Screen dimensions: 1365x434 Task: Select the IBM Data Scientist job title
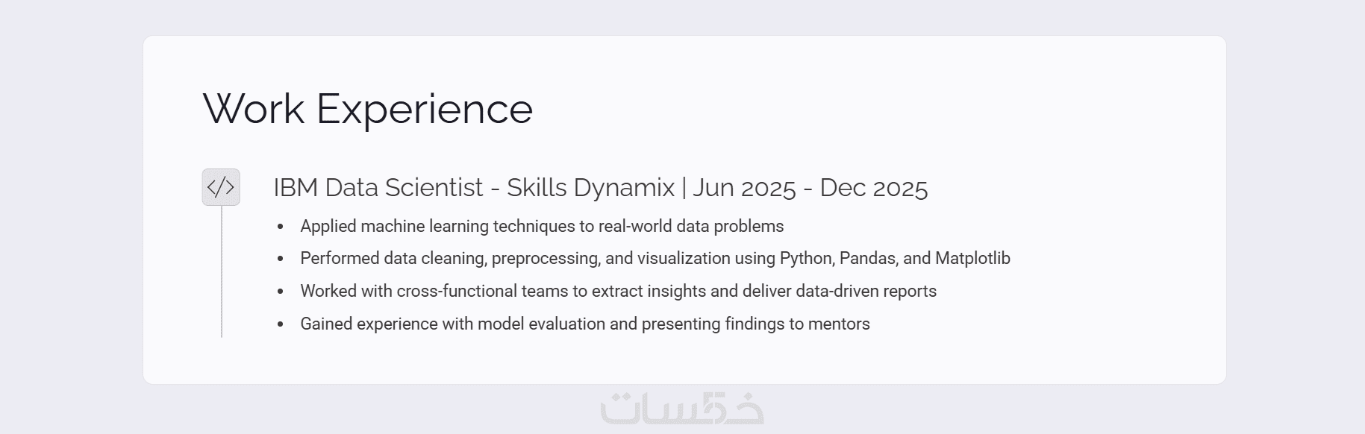click(378, 188)
